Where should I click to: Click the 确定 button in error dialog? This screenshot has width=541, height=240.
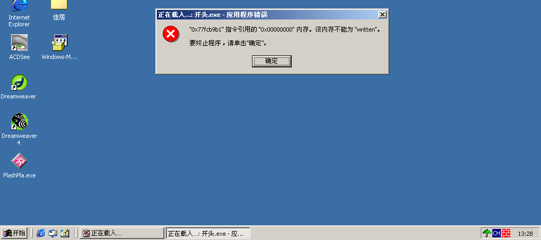[x=272, y=61]
